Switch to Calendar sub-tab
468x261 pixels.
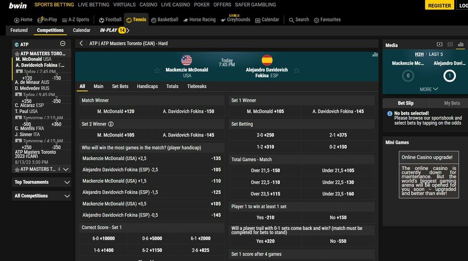coord(82,30)
